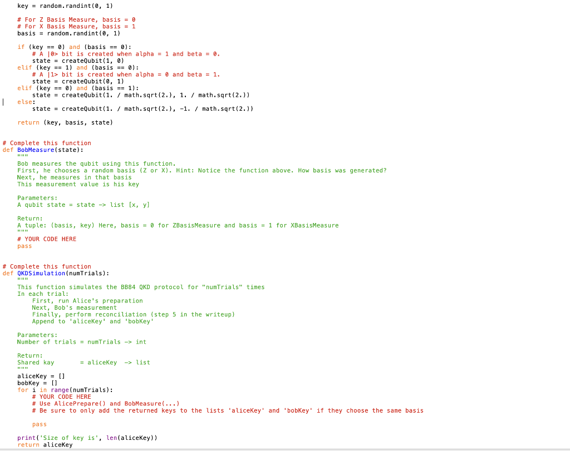Select the pass statement inside BobMeasure
The width and height of the screenshot is (570, 451).
point(24,245)
